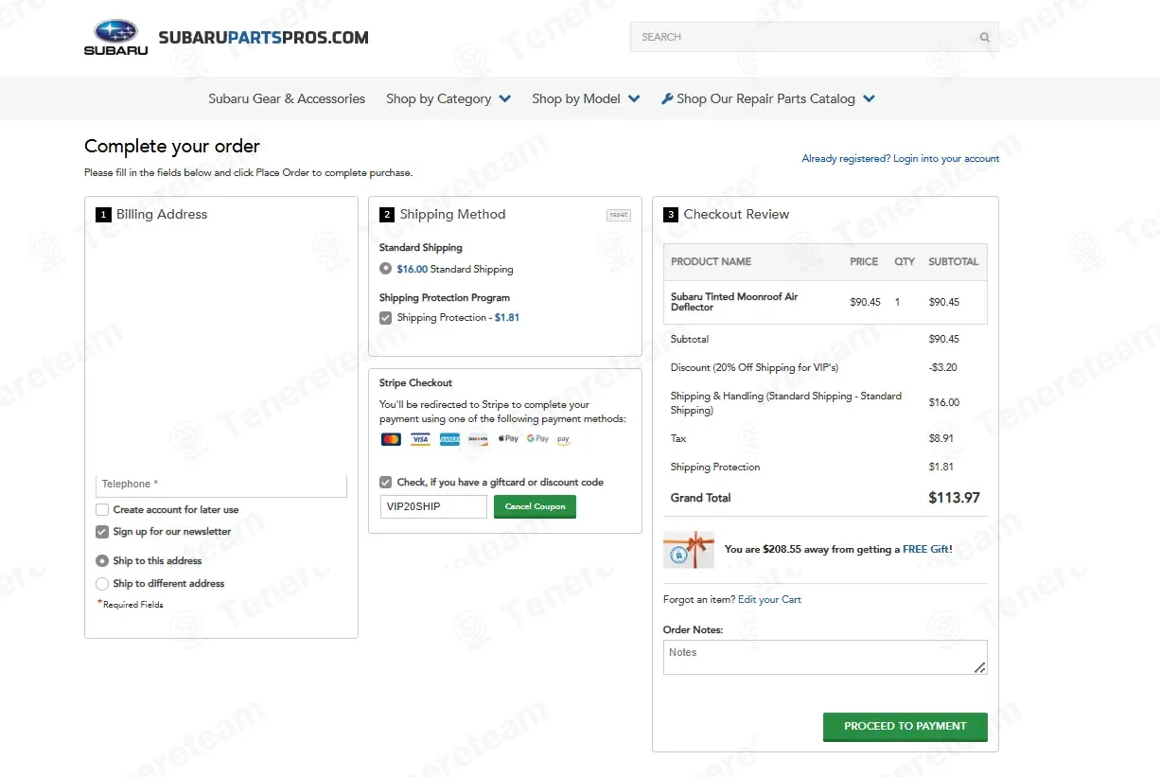Open Shop Our Repair Parts Catalog label
Screen dimensions: 1160x777
click(x=765, y=98)
